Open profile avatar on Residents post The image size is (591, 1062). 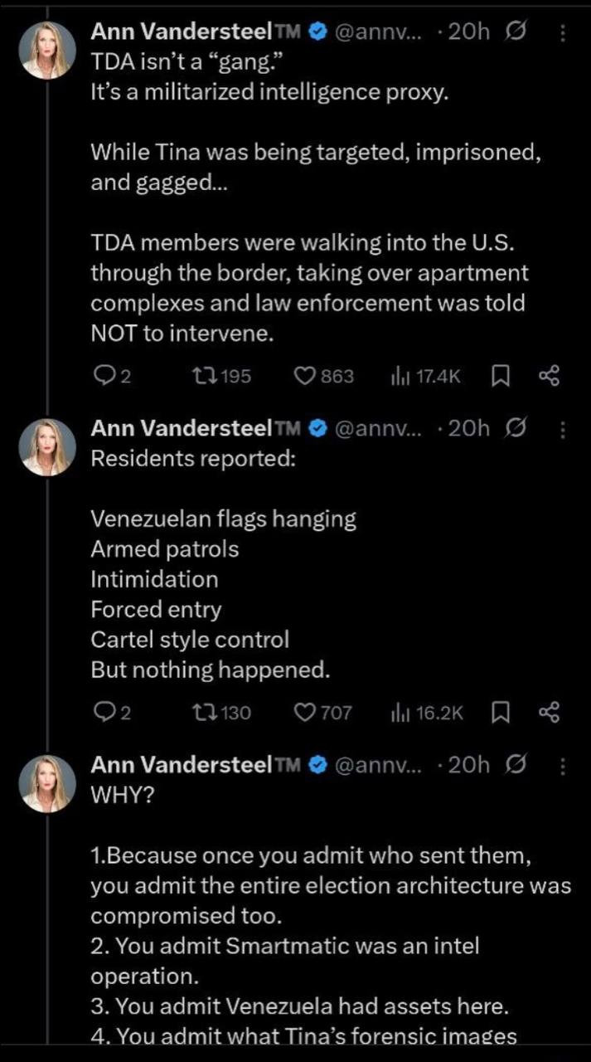[x=47, y=446]
